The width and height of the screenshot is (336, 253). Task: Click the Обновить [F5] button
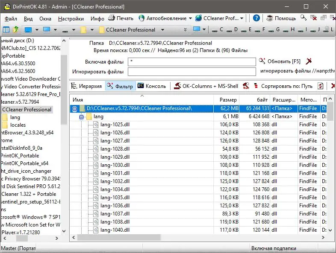[x=280, y=61]
